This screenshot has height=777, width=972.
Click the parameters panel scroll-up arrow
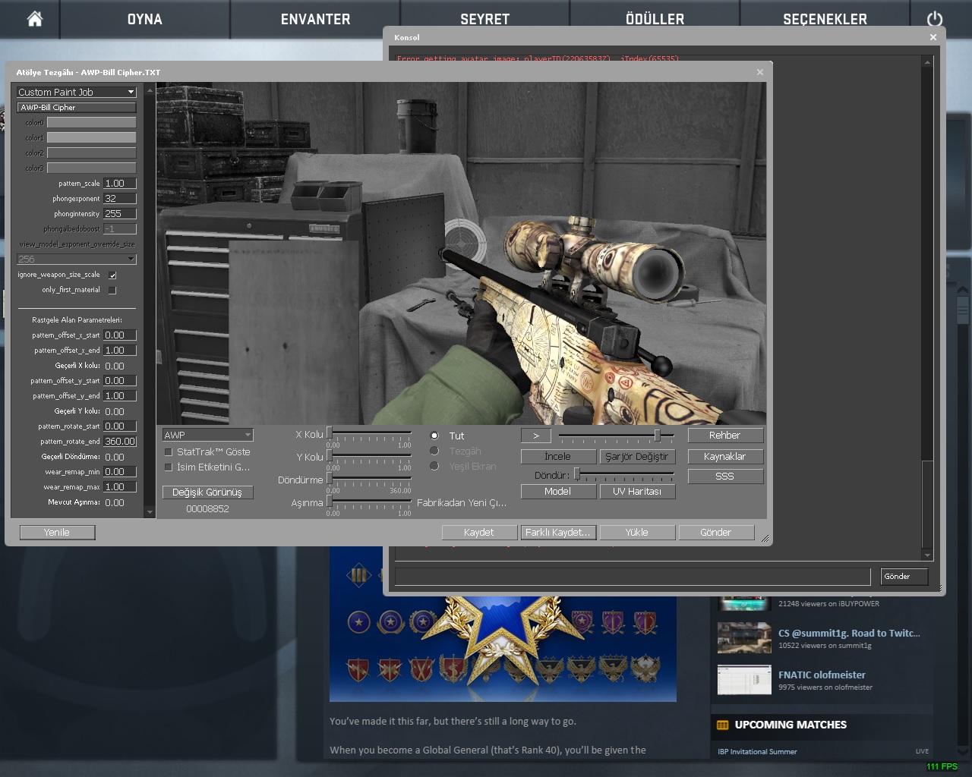[150, 90]
